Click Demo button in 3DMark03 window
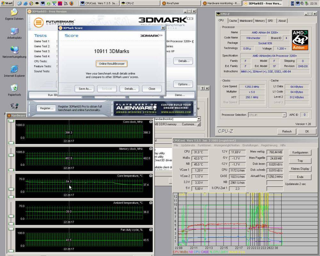 point(180,95)
